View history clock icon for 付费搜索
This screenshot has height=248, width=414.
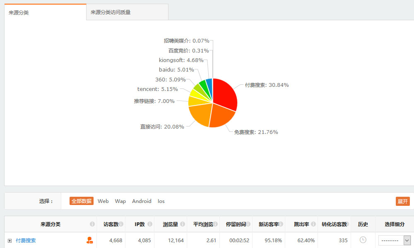[363, 240]
